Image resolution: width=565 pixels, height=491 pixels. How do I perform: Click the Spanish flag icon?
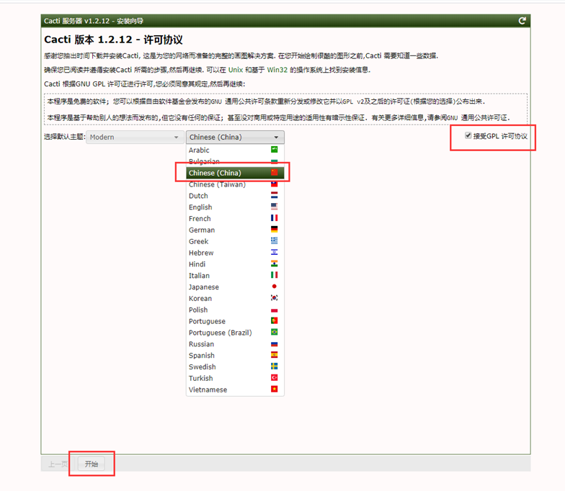(274, 354)
